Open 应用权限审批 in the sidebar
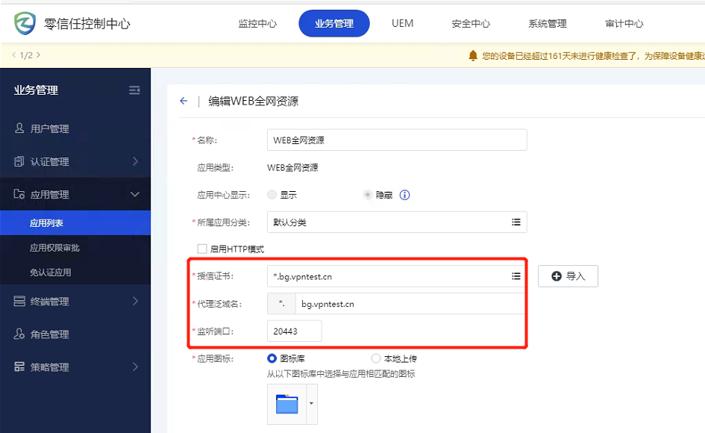 pos(54,248)
